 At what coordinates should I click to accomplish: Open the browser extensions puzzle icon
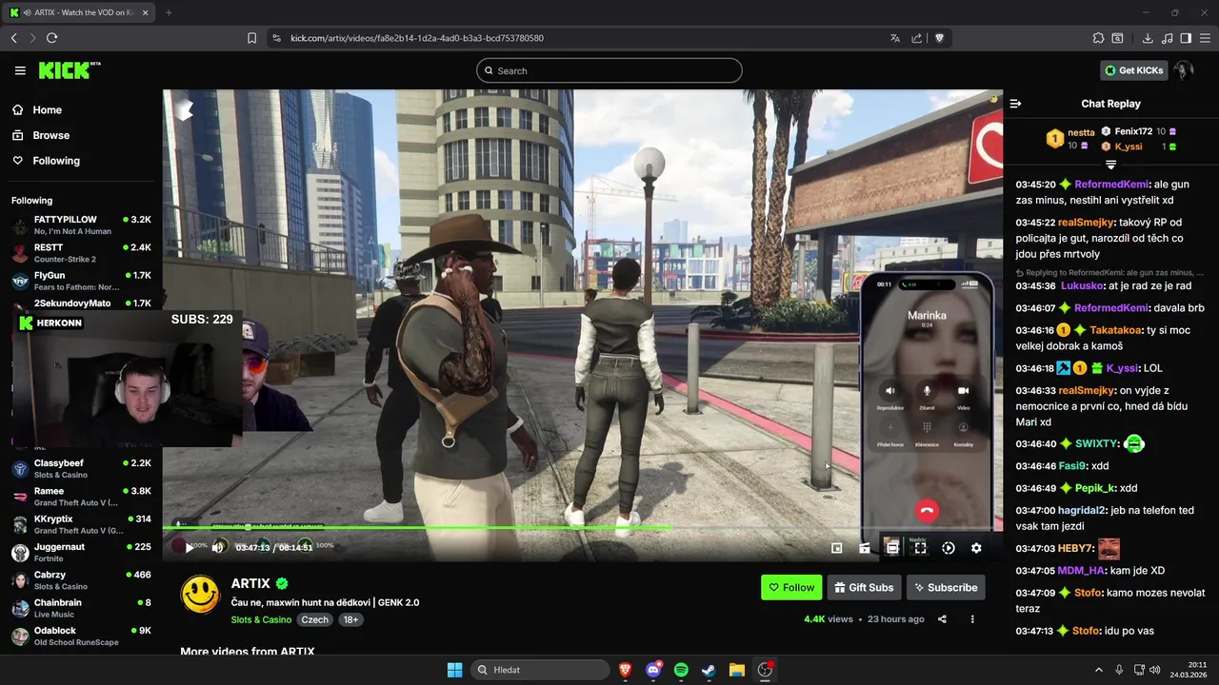(1098, 38)
